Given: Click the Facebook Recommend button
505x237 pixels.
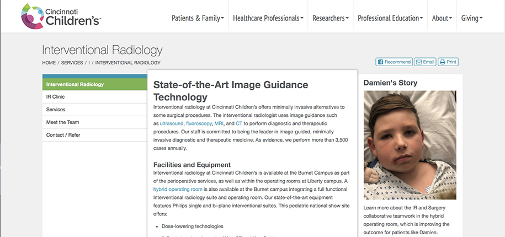Looking at the screenshot, I should point(394,62).
